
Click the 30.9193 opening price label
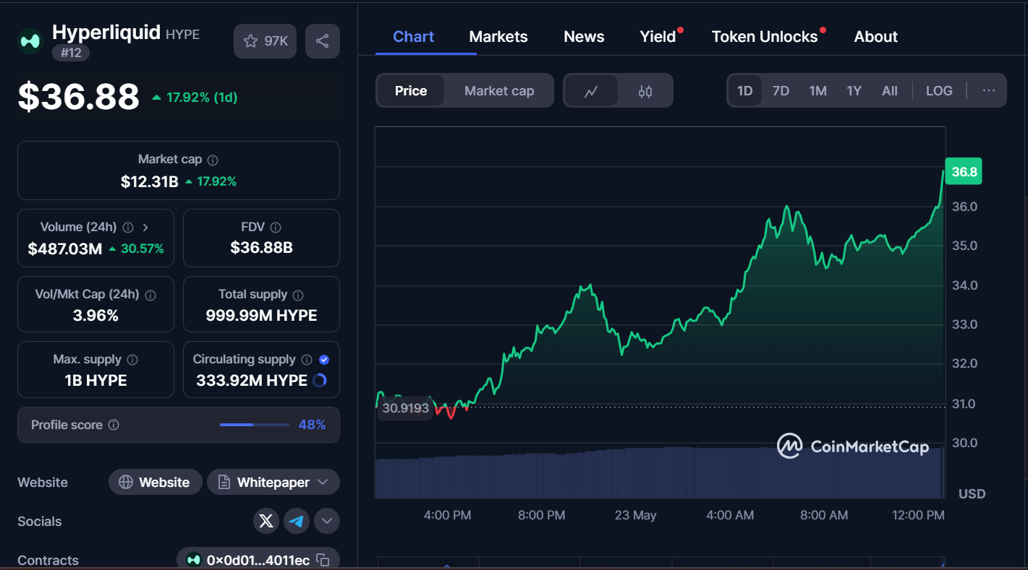point(405,408)
